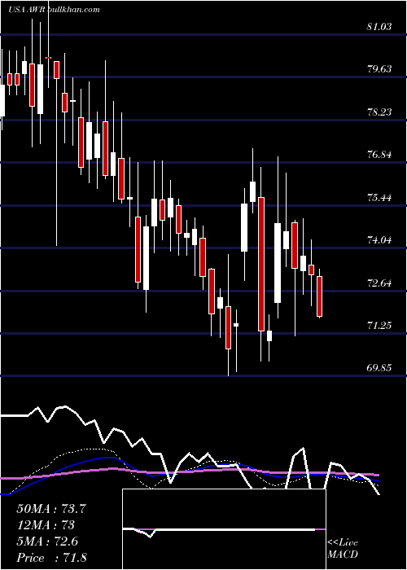
Task: Click inside the MACD inset panel
Action: point(224,529)
